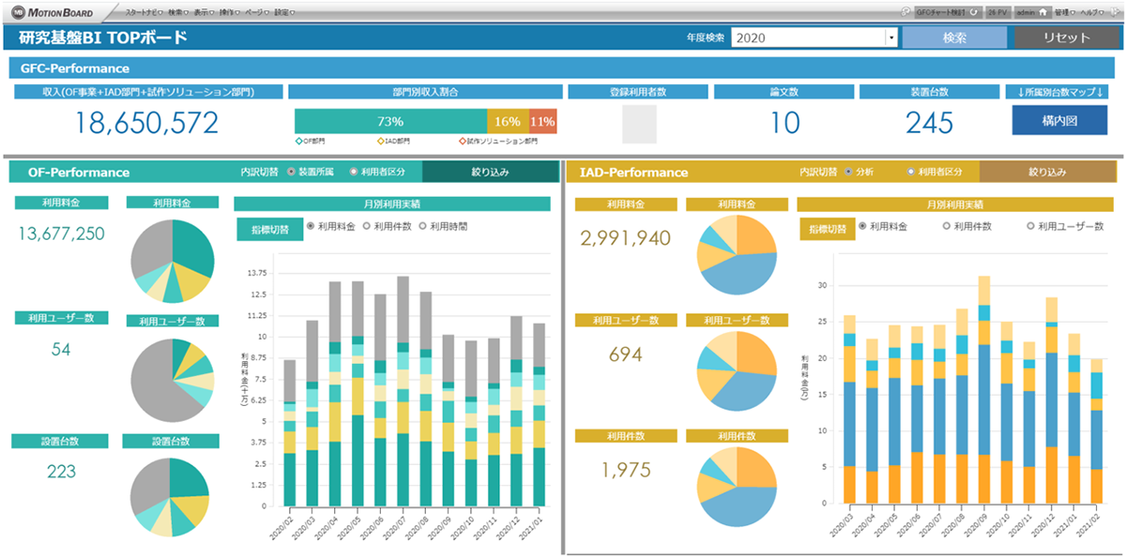This screenshot has height=557, width=1126.
Task: Click the teal 73% revenue segment
Action: tap(390, 122)
